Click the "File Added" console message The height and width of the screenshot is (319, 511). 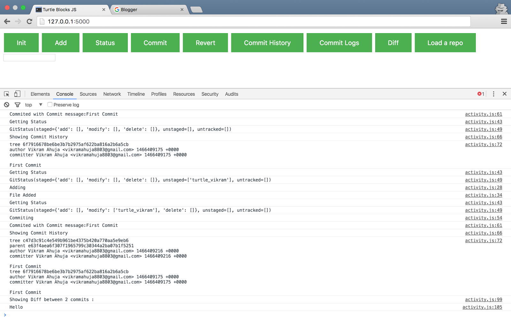pos(23,195)
